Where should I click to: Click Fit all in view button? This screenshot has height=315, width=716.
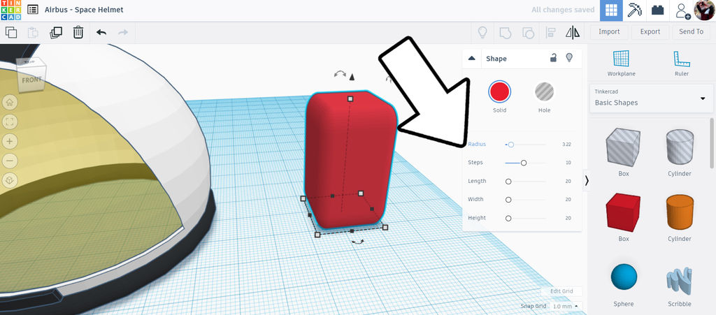click(x=10, y=122)
